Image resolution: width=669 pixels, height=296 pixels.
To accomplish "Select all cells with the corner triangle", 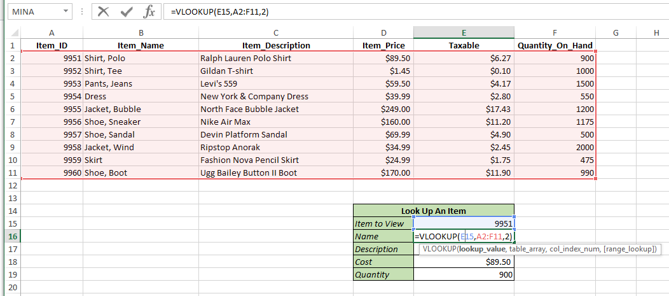I will 14,33.
